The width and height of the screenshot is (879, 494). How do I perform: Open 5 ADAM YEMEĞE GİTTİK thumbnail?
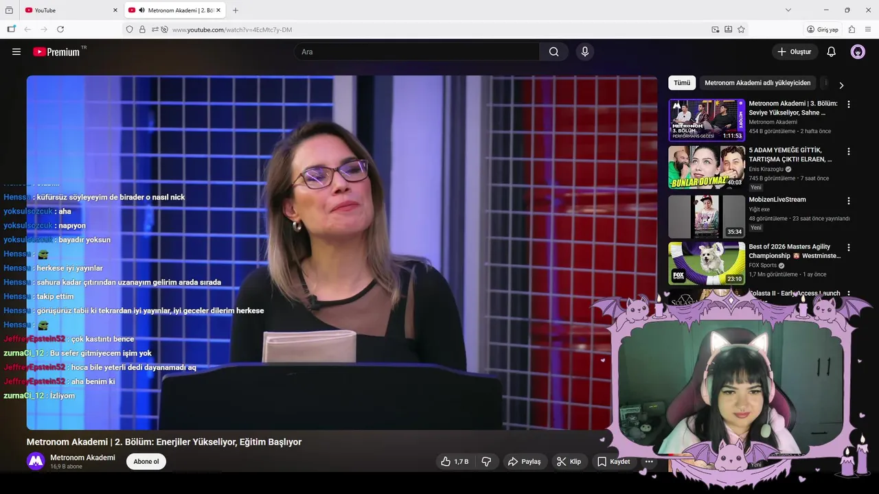pyautogui.click(x=707, y=167)
